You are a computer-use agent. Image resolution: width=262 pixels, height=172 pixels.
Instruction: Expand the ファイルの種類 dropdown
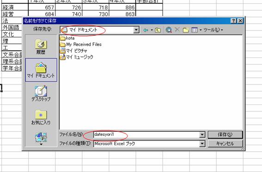pos(202,144)
